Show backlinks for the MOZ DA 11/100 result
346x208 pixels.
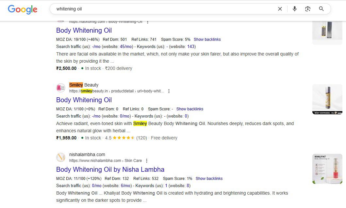[209, 178]
